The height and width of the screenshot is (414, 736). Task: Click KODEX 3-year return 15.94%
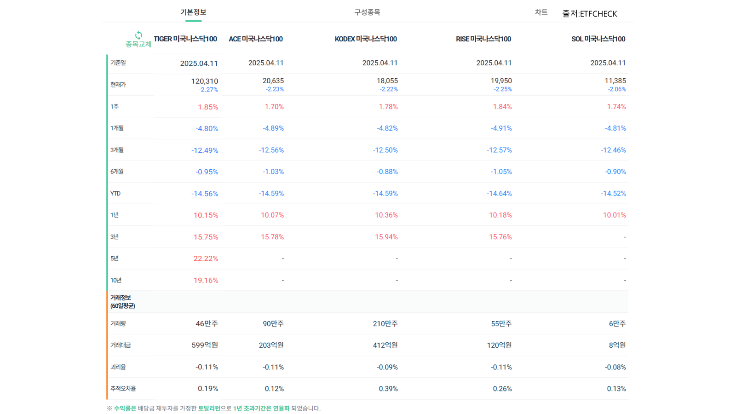[x=386, y=237]
